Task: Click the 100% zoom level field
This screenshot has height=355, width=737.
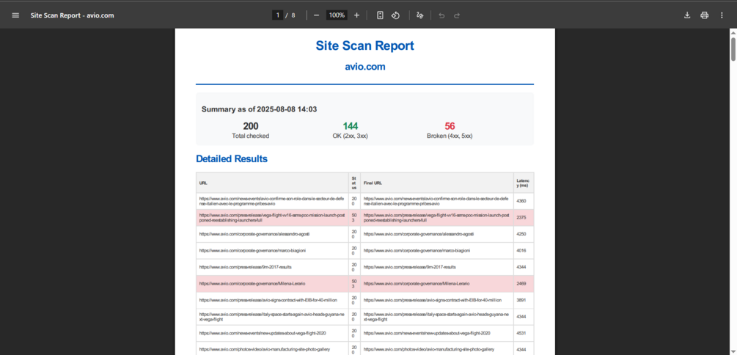Action: (x=337, y=15)
